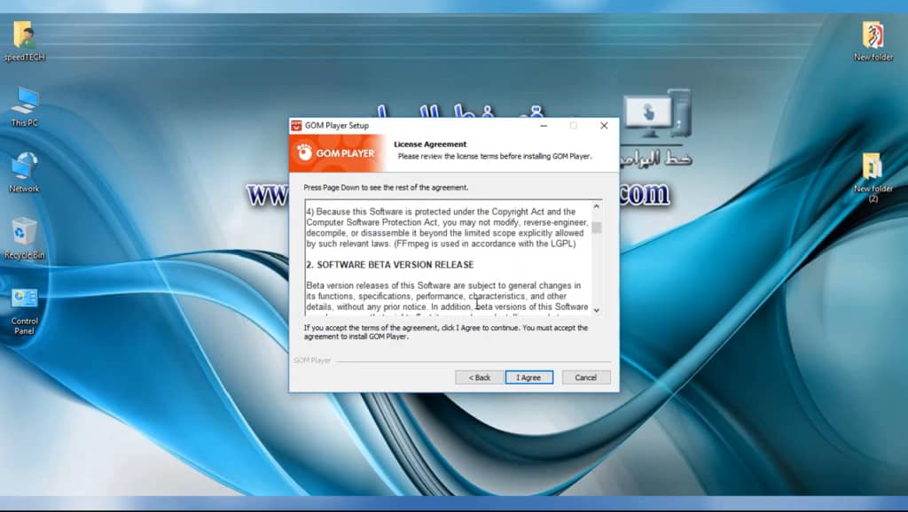The height and width of the screenshot is (512, 908).
Task: Click the New folder (2) icon
Action: (873, 167)
